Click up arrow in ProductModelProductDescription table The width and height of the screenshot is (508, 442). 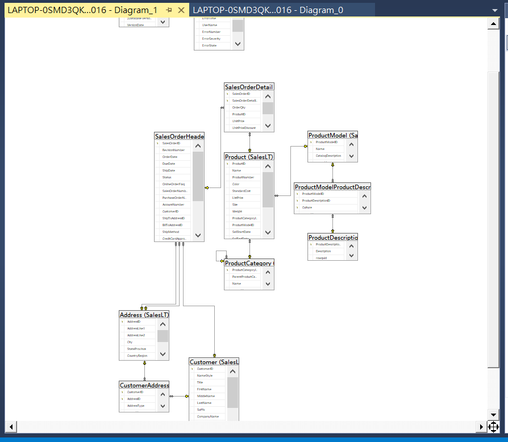pyautogui.click(x=364, y=196)
